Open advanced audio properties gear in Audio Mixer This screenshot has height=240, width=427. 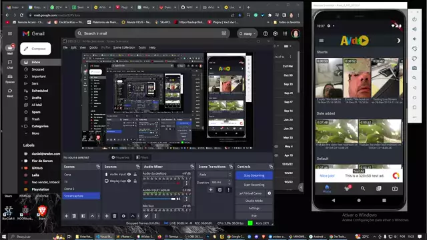tap(146, 216)
